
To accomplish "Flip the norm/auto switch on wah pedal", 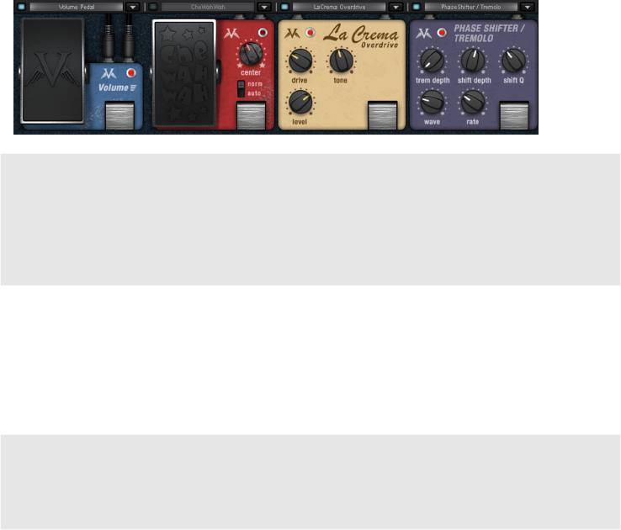I will point(241,88).
